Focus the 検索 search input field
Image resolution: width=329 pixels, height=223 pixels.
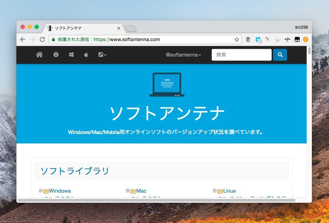click(241, 55)
